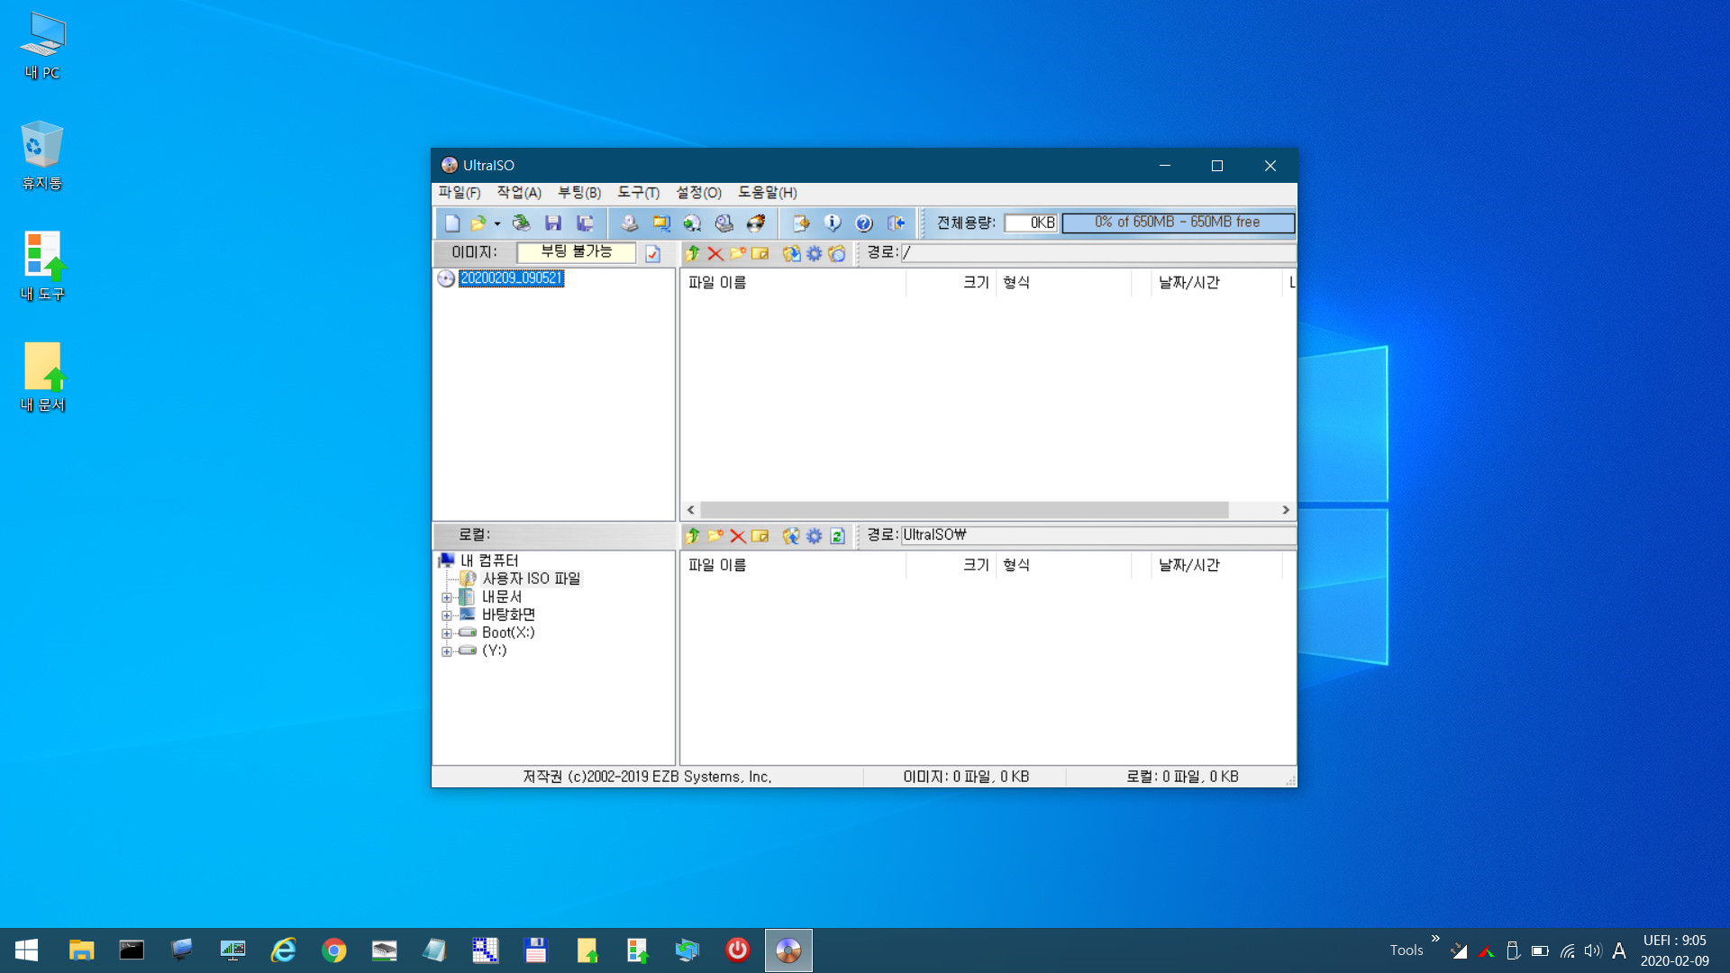The width and height of the screenshot is (1730, 973).
Task: Click the image list horizontal scrollbar thumb
Action: [964, 510]
